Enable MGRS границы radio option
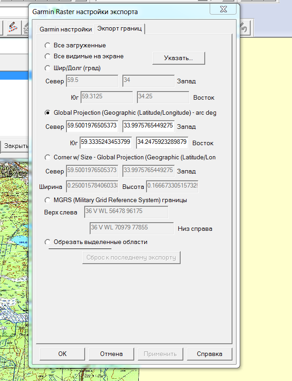 [48, 200]
